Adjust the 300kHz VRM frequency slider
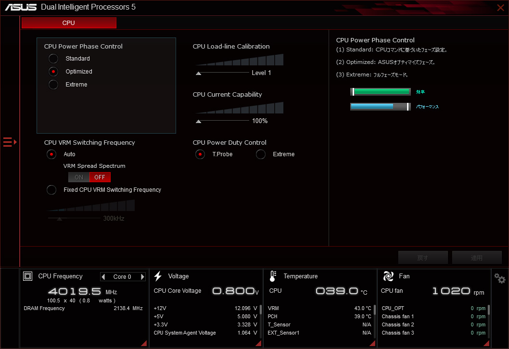509x349 pixels. [x=59, y=219]
